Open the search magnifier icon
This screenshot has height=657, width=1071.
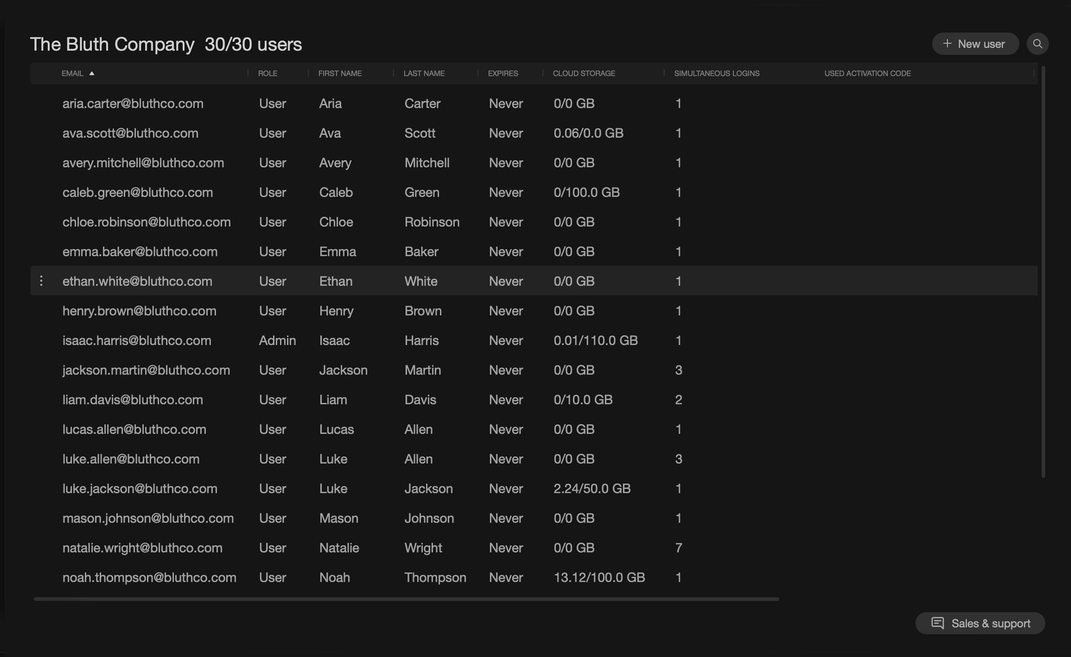click(1037, 44)
